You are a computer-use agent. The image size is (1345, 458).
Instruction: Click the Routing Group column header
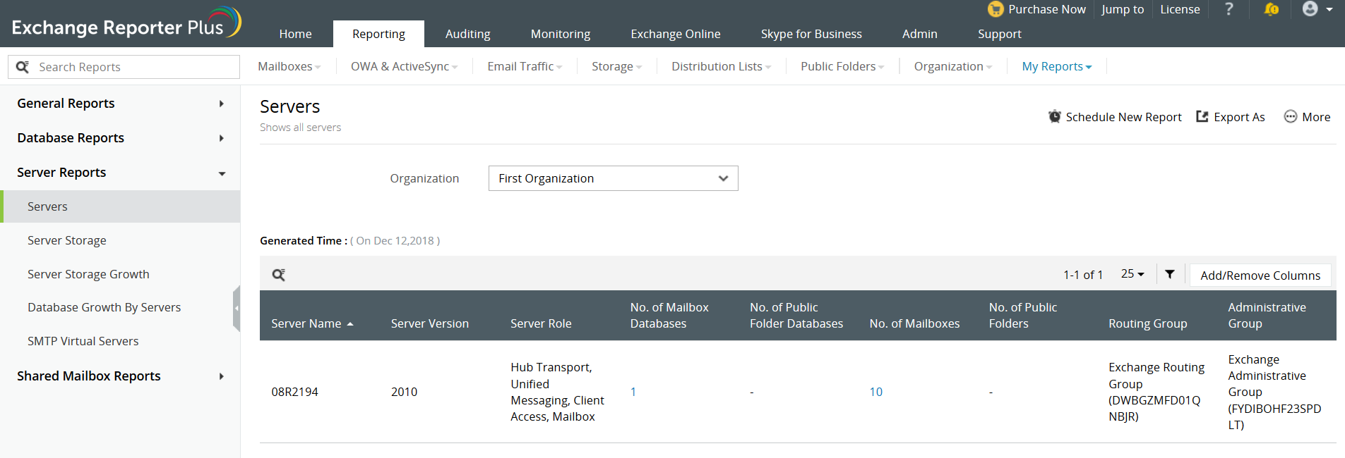point(1147,323)
